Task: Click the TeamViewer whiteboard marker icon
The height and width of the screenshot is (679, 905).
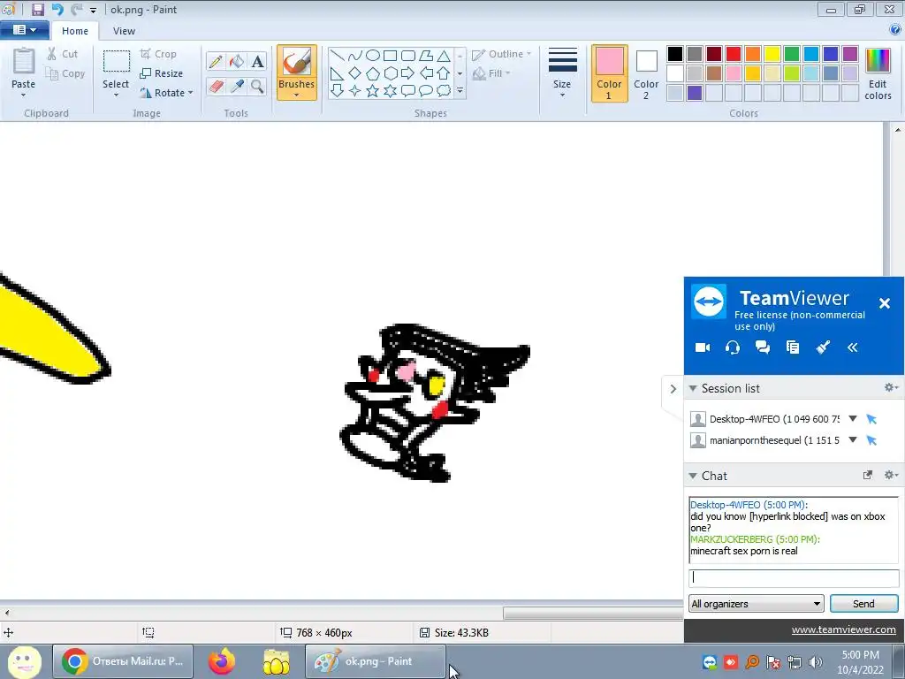Action: click(x=823, y=347)
